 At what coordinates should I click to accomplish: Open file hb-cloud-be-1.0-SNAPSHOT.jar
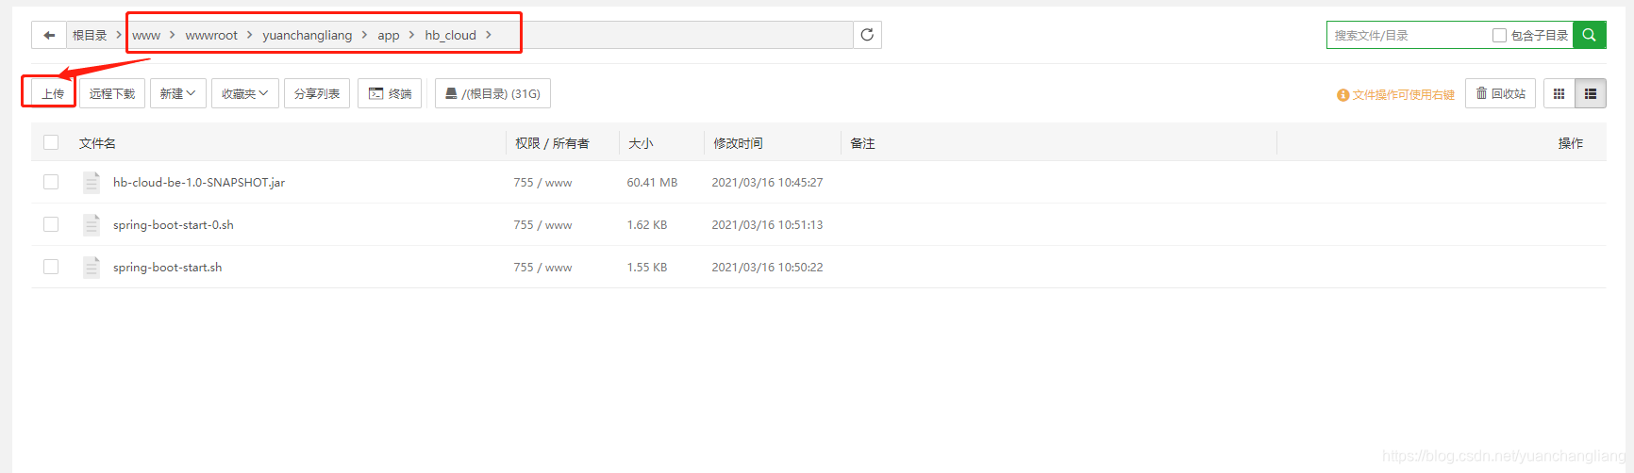pos(199,182)
